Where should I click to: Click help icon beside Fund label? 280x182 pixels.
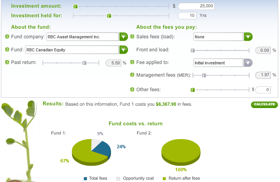[x=7, y=49]
